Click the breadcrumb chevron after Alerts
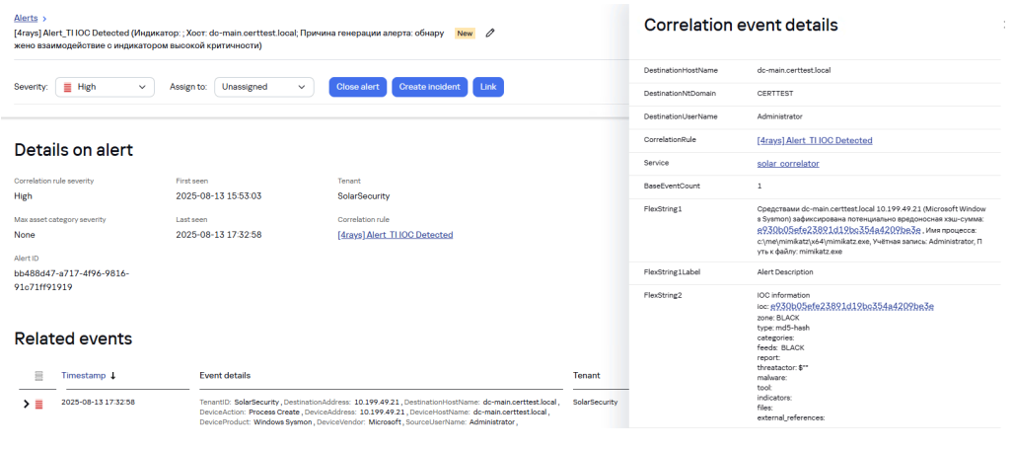The image size is (1013, 449). pyautogui.click(x=45, y=18)
